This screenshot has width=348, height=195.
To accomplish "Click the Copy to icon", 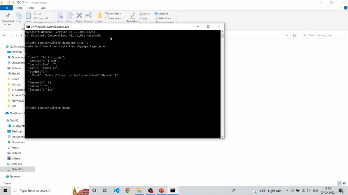I will [69, 16].
